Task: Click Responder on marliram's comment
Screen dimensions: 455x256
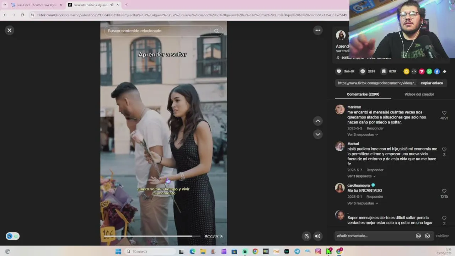Action: point(375,128)
